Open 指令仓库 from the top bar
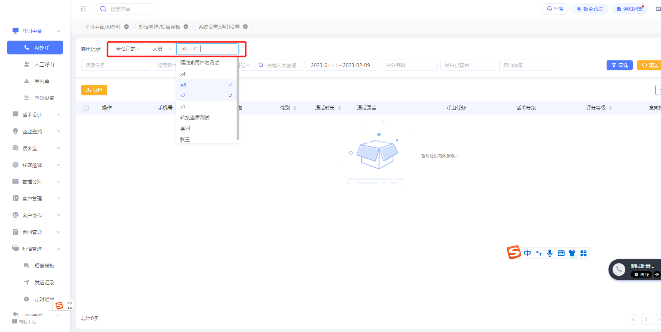The width and height of the screenshot is (661, 332). tap(590, 9)
